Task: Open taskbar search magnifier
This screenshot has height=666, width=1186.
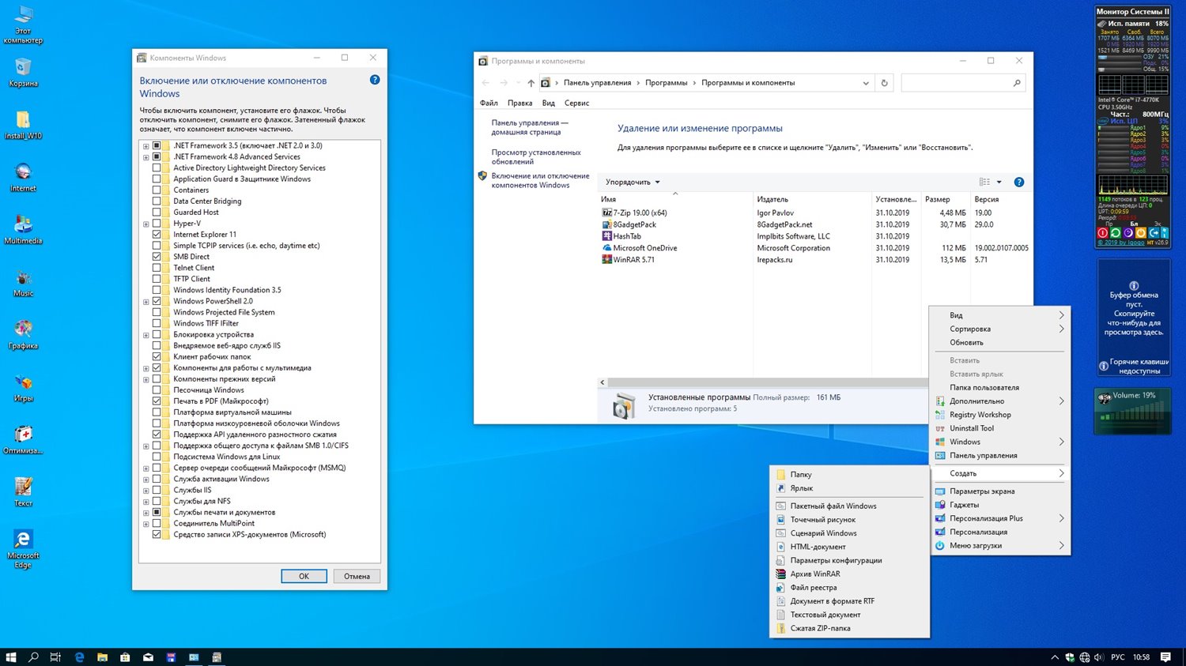Action: [x=33, y=657]
